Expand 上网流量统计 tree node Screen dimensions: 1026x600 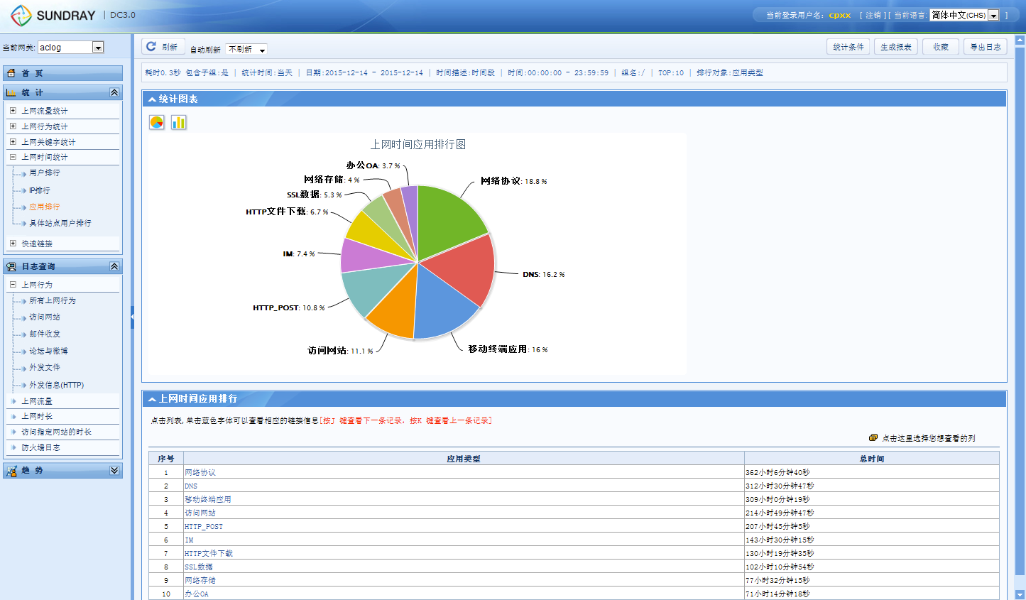point(13,111)
